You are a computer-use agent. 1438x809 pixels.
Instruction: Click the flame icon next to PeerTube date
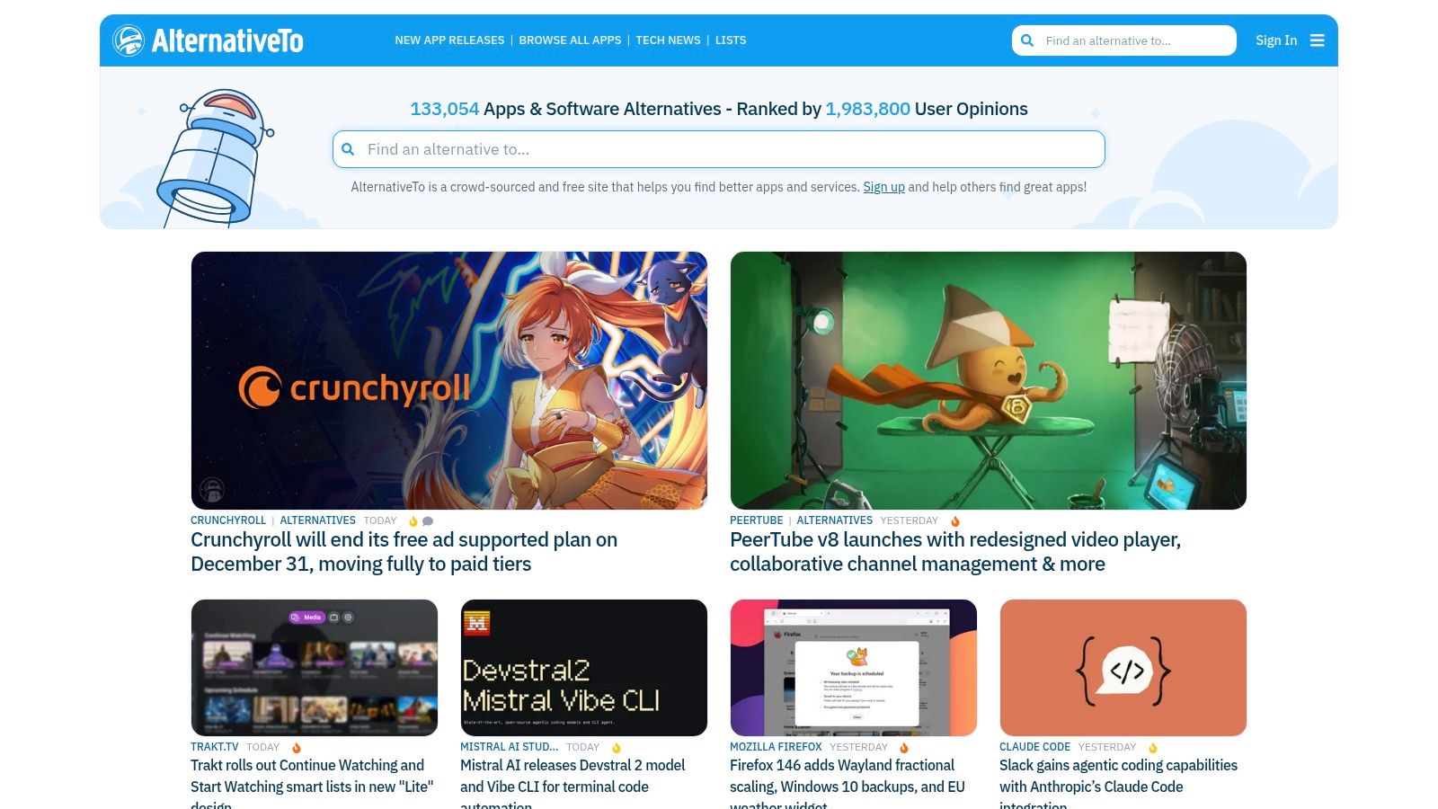pyautogui.click(x=955, y=521)
